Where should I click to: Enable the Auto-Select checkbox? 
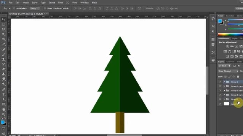coord(14,8)
